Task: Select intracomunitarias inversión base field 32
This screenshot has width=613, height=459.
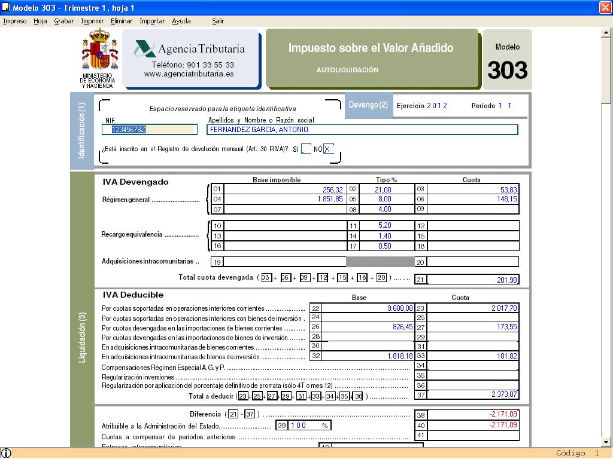Action: point(368,356)
